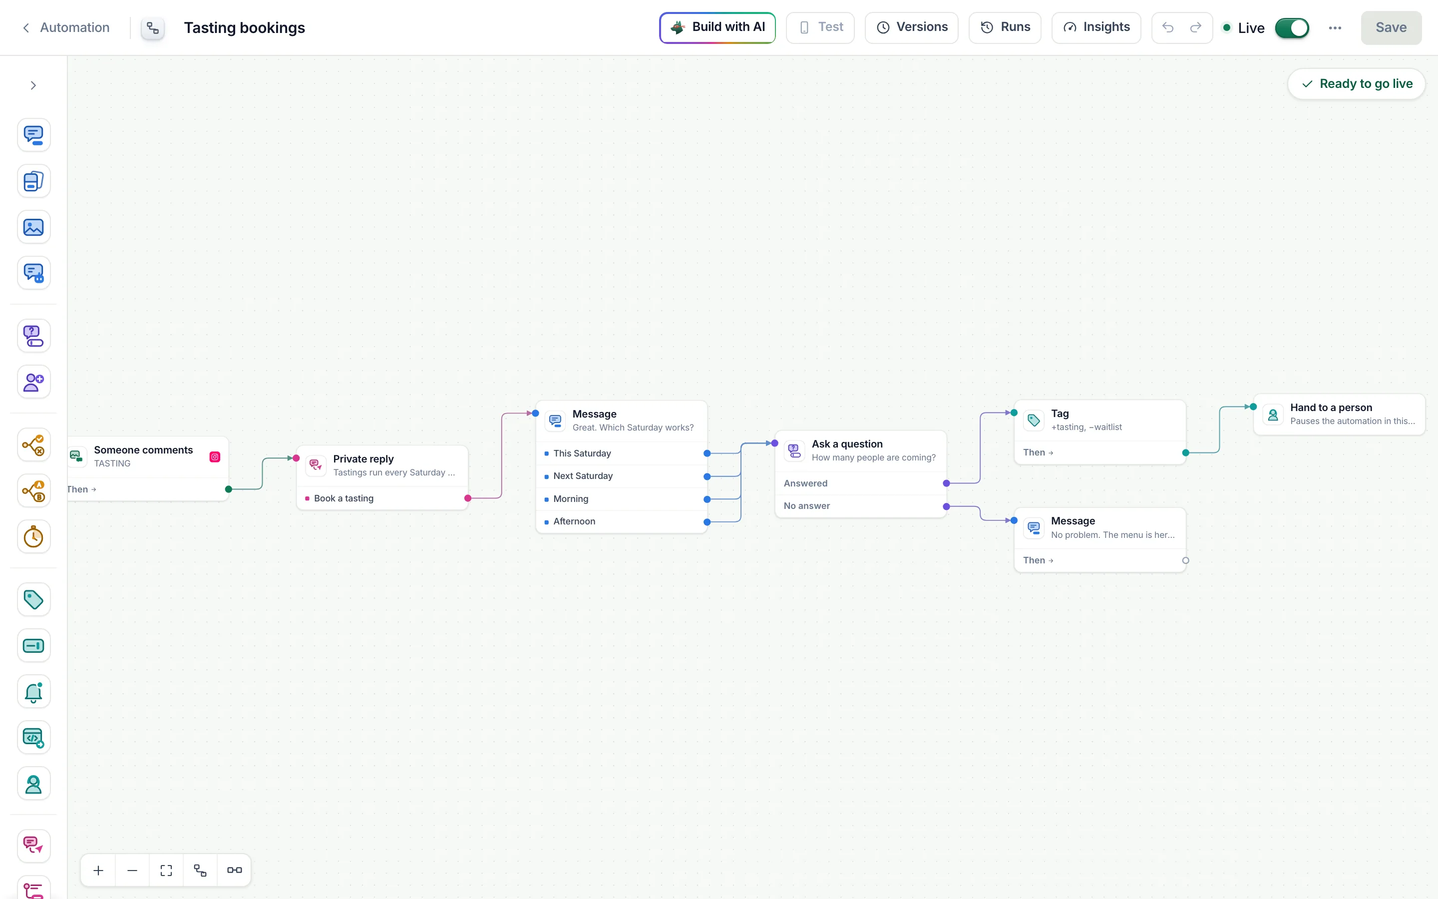Screen dimensions: 1438x899
Task: Click the This Saturday option
Action: (622, 453)
